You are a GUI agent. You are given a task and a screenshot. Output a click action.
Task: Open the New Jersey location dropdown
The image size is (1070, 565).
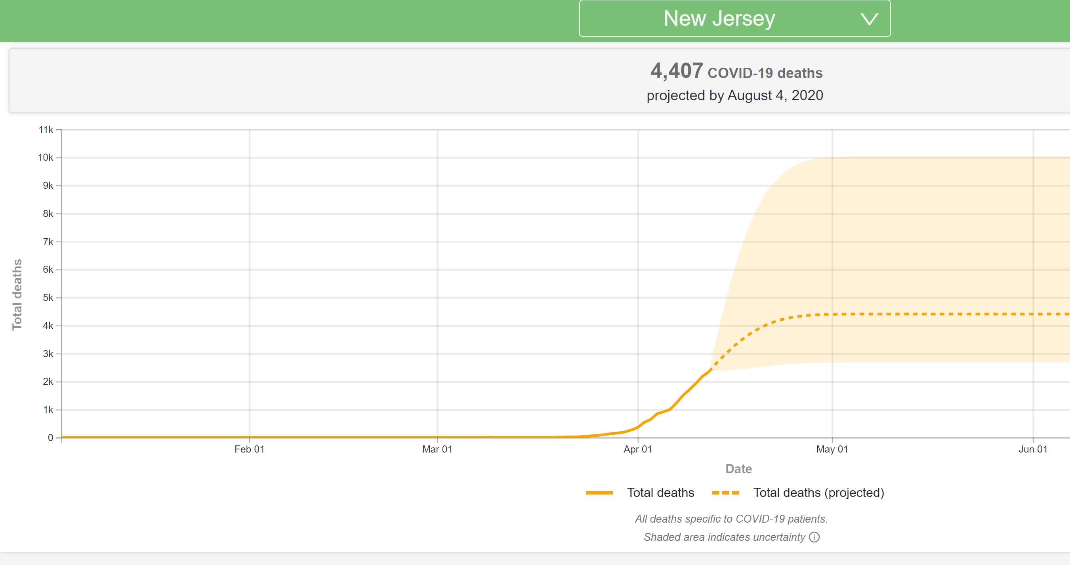pyautogui.click(x=734, y=19)
